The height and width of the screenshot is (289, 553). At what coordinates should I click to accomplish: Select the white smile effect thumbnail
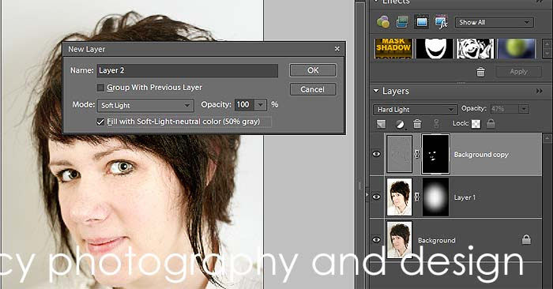434,49
